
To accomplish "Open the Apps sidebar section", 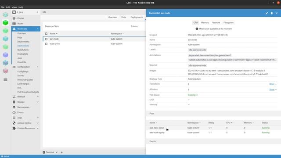I will (20, 118).
